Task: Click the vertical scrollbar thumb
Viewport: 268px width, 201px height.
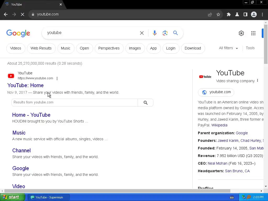Action: pyautogui.click(x=266, y=44)
